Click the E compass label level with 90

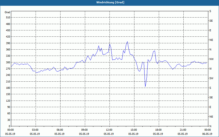point(210,107)
